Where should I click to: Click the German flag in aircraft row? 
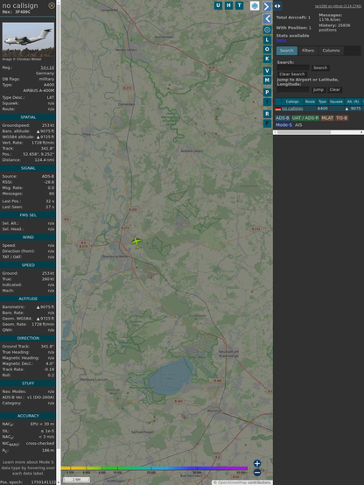coord(278,109)
